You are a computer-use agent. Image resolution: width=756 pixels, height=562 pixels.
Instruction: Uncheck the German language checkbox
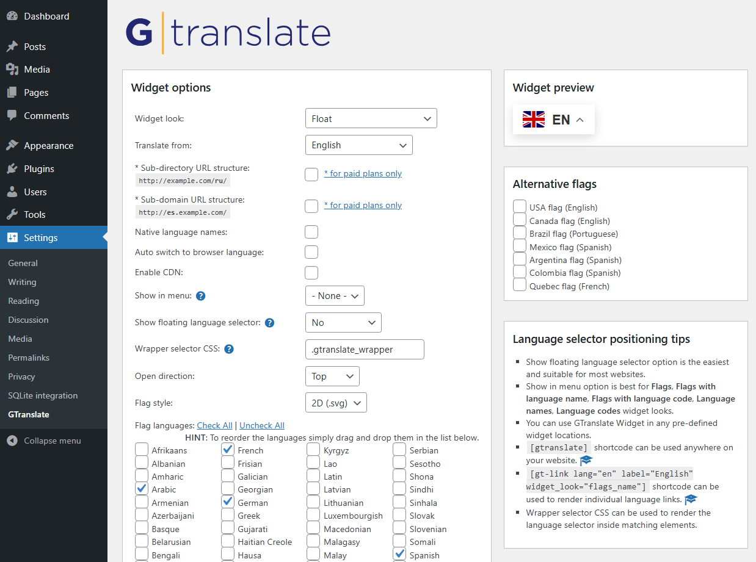click(x=228, y=502)
